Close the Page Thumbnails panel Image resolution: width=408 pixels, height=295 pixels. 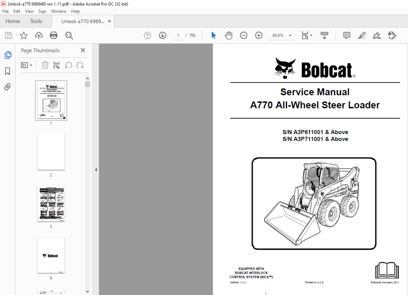tap(83, 50)
